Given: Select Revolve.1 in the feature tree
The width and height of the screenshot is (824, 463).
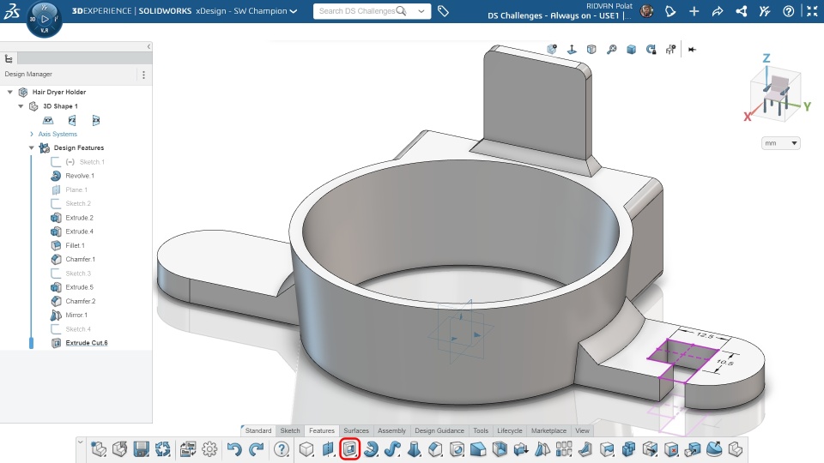Looking at the screenshot, I should pyautogui.click(x=79, y=176).
